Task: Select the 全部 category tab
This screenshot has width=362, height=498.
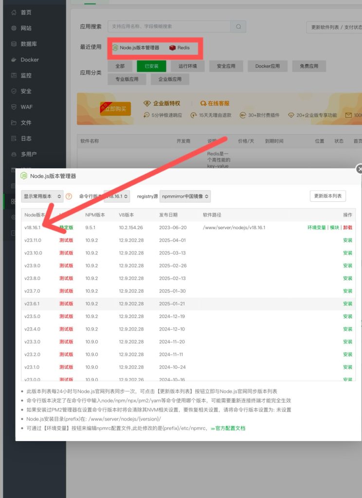Action: tap(120, 66)
